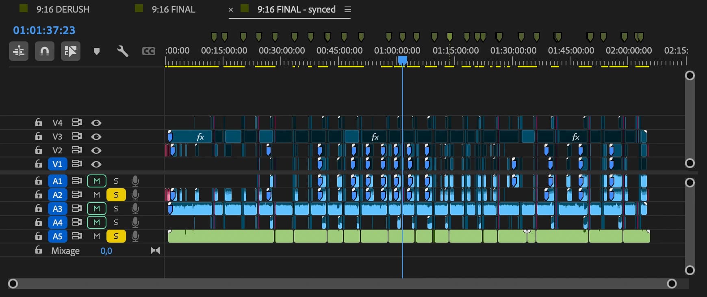Switch to 9:16 FINAL sequence tab
The height and width of the screenshot is (297, 707).
point(173,9)
